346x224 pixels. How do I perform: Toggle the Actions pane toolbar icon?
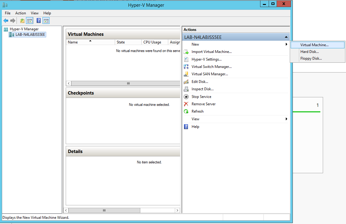(46, 21)
